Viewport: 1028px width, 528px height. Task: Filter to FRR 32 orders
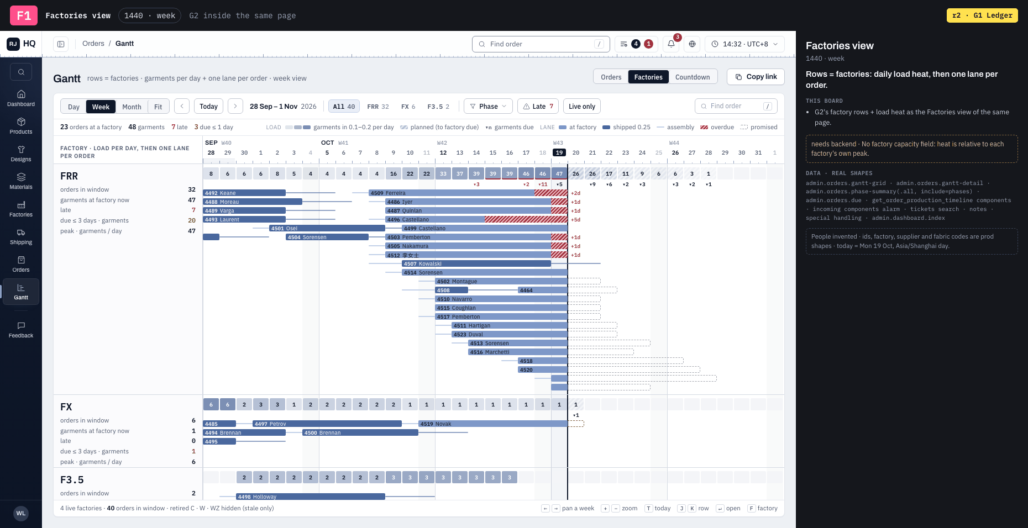(378, 107)
